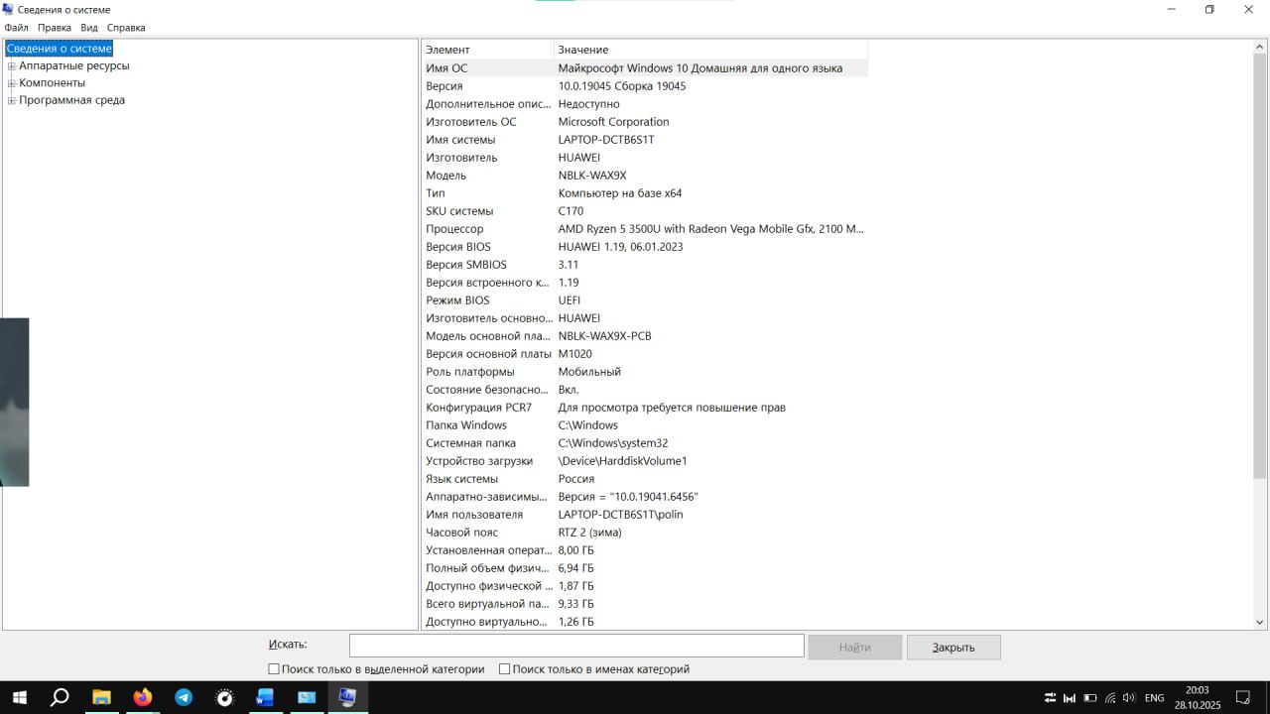Select Компоненты in the tree
The image size is (1270, 714).
click(52, 83)
